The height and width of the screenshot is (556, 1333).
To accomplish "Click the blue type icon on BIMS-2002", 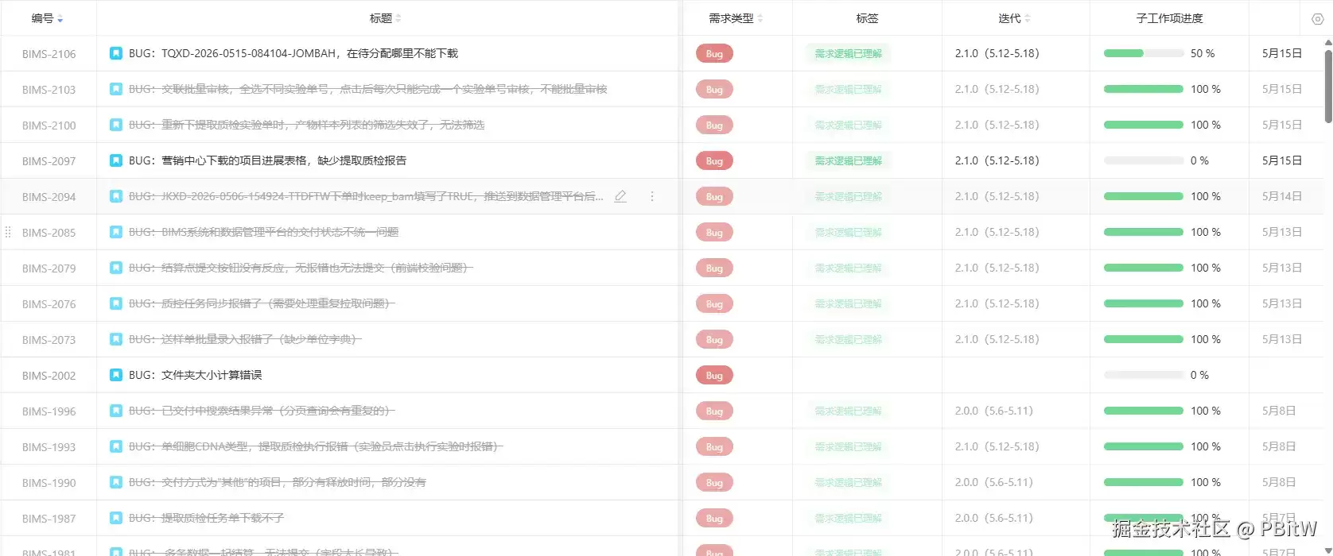I will click(x=116, y=375).
